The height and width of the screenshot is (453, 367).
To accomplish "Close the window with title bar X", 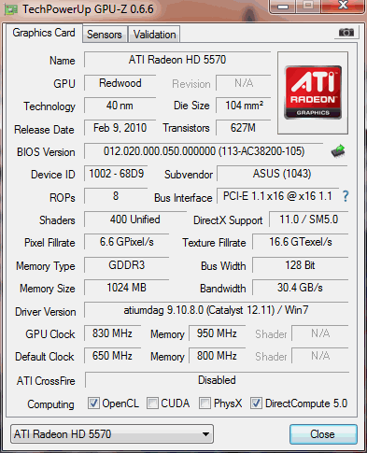I will tap(343, 7).
